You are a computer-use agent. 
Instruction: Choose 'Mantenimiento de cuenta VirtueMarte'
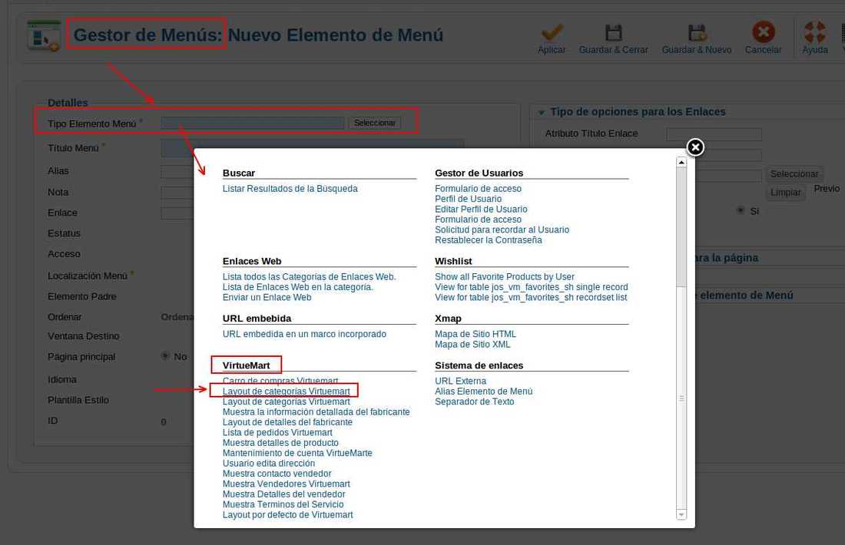coord(297,452)
